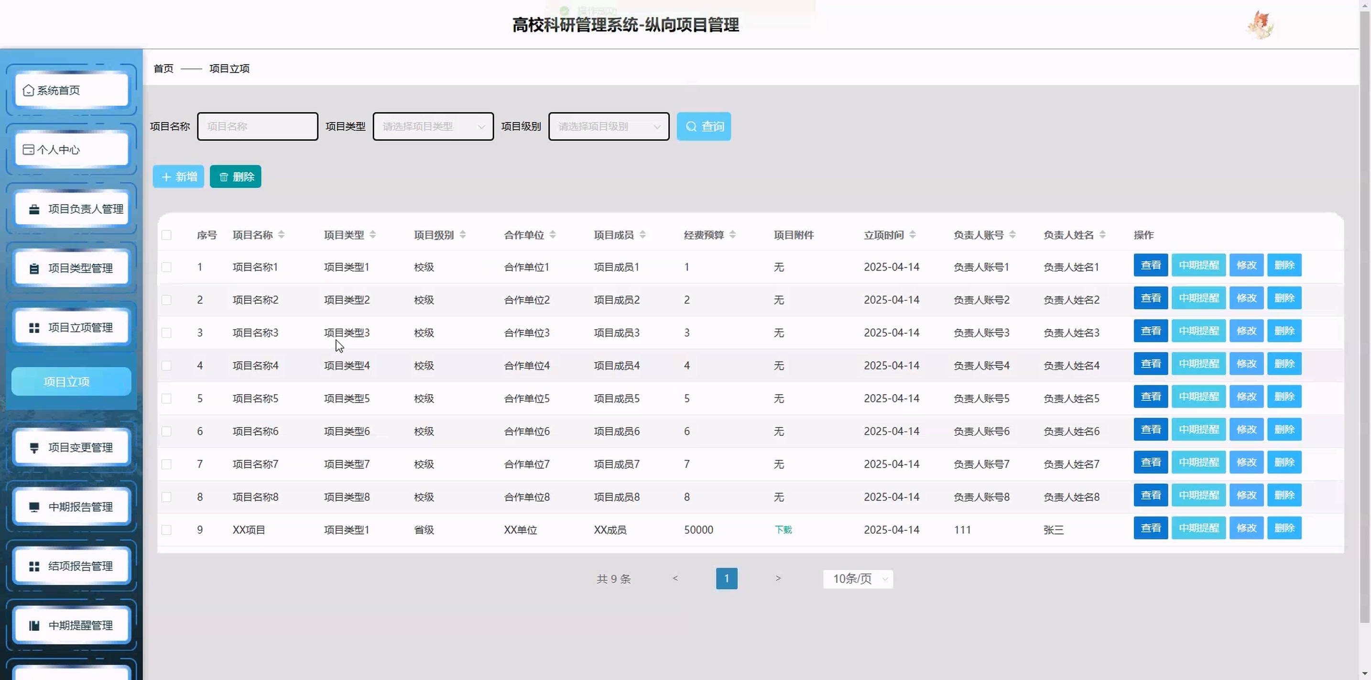Click the user avatar in the header
This screenshot has height=680, width=1371.
coord(1260,25)
